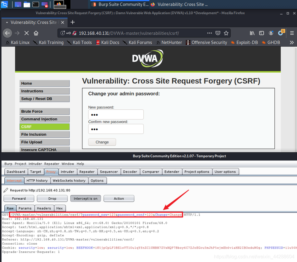Switch to the Params request view
The width and height of the screenshot is (297, 262).
(x=25, y=208)
